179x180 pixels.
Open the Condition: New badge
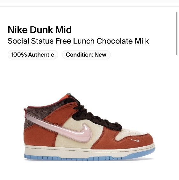(86, 55)
